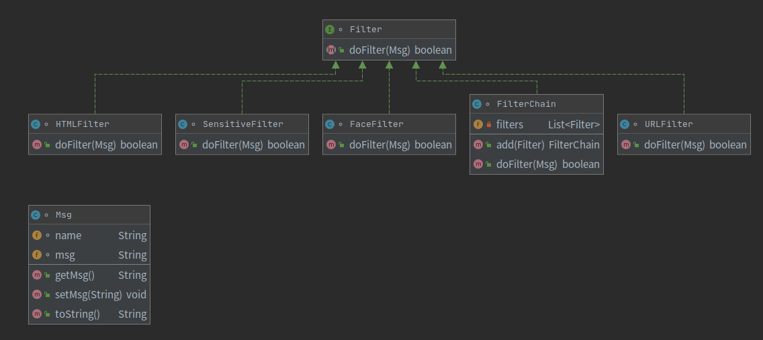
Task: Select the SensitiveFilter class title
Action: click(243, 124)
